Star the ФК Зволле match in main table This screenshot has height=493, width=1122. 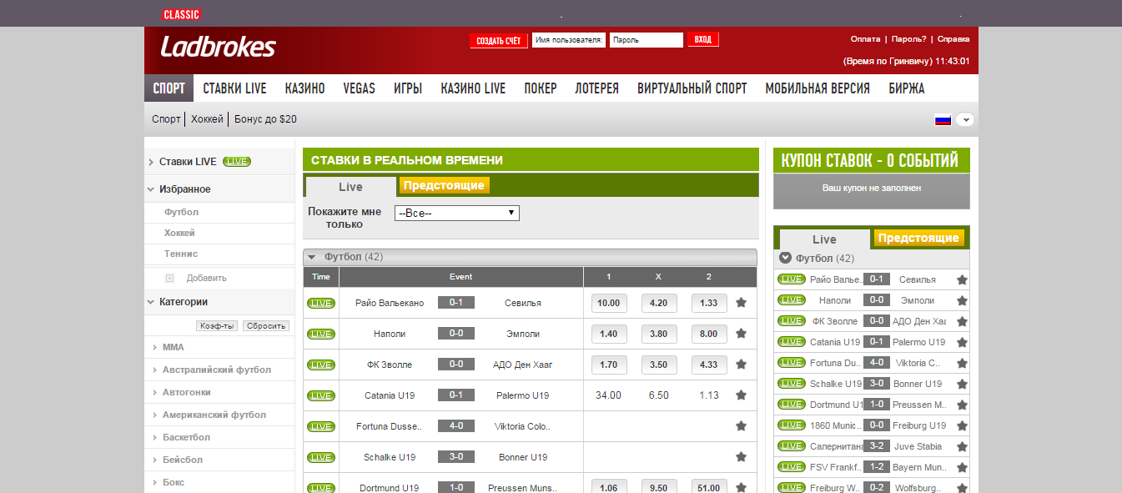point(741,365)
